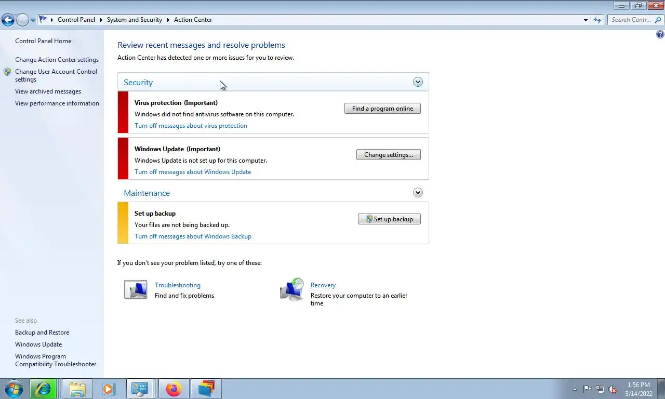Click Find a program online button
This screenshot has height=399, width=665.
(382, 109)
